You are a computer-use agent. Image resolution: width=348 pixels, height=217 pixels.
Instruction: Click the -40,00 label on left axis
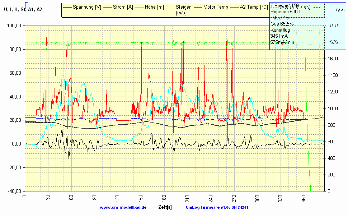14,191
